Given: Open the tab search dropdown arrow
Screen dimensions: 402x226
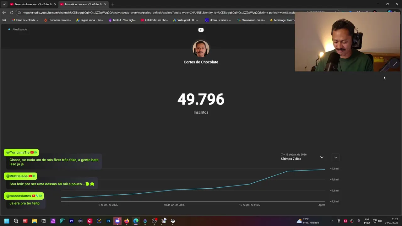Looking at the screenshot, I should [4, 4].
